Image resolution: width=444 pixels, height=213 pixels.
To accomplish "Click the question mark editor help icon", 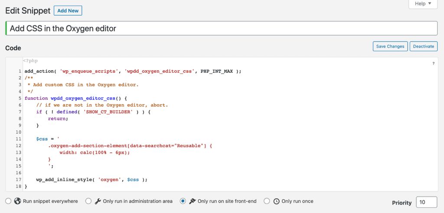I will pos(433,64).
